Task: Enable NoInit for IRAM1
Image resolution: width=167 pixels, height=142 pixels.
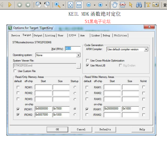Action: (144, 109)
